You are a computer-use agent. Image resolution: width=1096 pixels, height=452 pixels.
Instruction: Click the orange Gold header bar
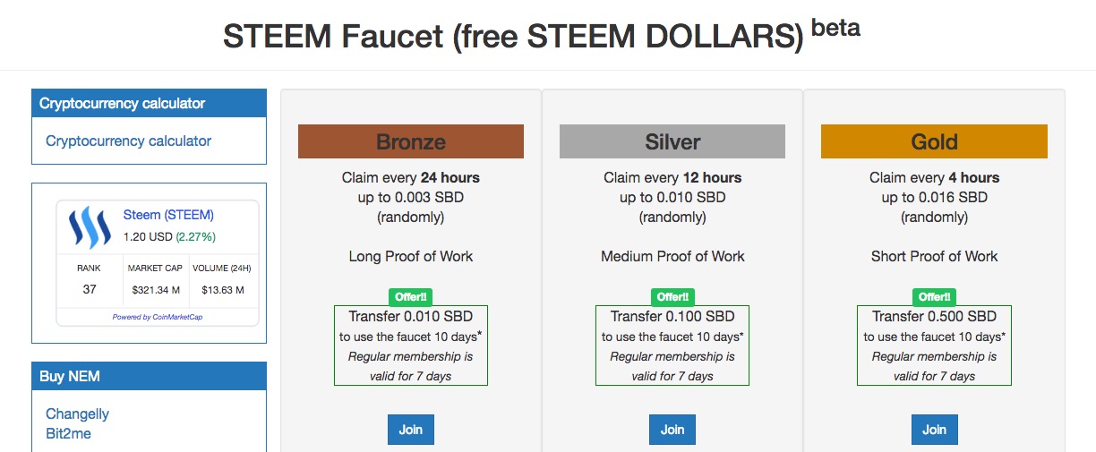pos(934,141)
